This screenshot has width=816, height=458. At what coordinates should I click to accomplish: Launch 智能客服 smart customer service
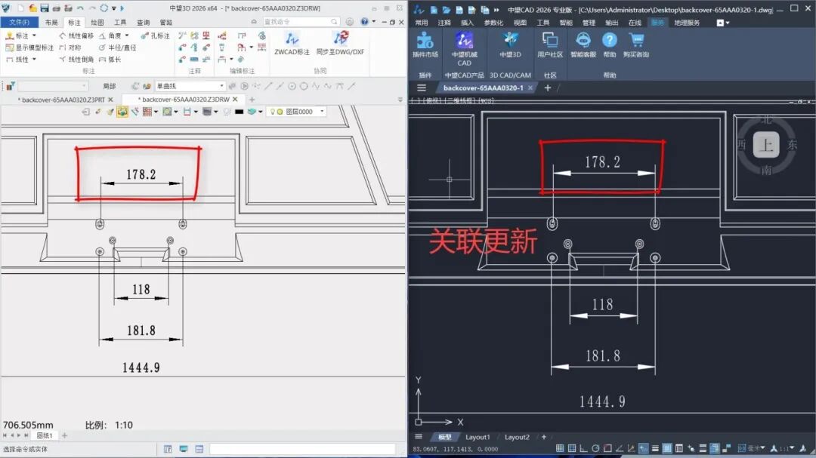pyautogui.click(x=582, y=41)
